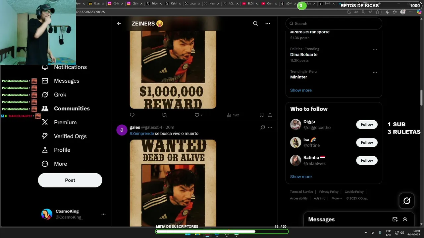Open Ads info footer link
The height and width of the screenshot is (238, 424).
click(319, 198)
